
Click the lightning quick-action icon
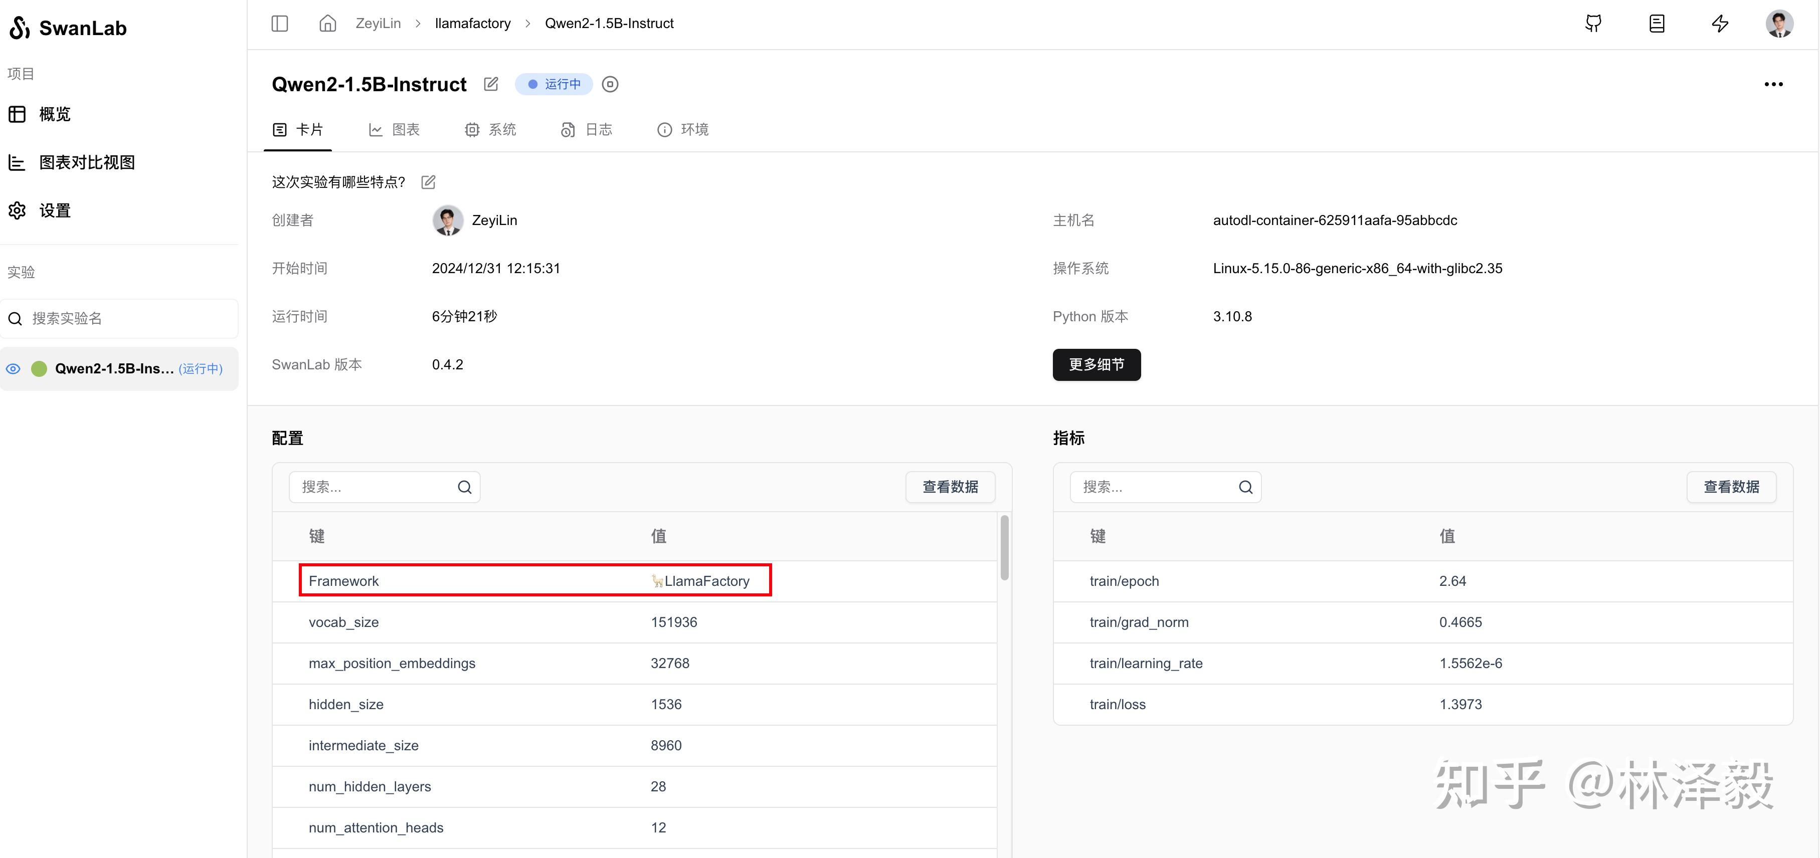pos(1720,23)
